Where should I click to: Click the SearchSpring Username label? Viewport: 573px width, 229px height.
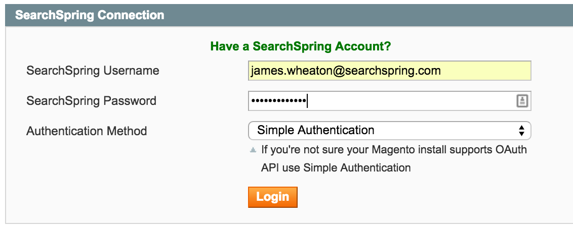pos(93,71)
